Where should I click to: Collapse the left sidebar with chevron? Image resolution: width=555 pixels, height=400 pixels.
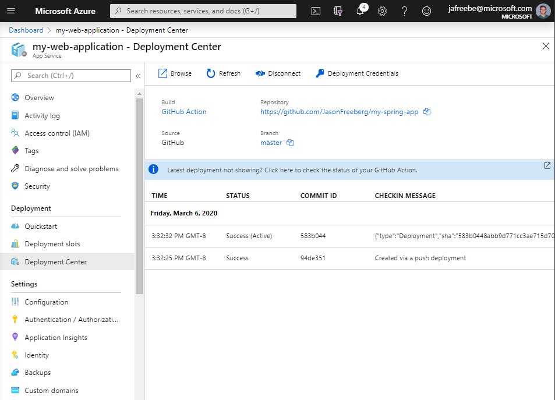[138, 76]
